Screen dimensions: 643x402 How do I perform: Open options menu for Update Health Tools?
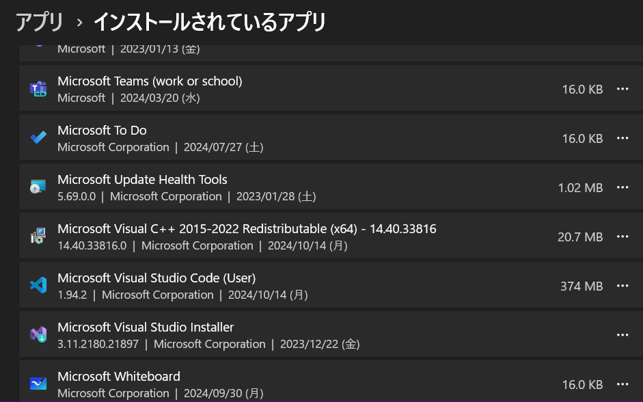pyautogui.click(x=623, y=187)
